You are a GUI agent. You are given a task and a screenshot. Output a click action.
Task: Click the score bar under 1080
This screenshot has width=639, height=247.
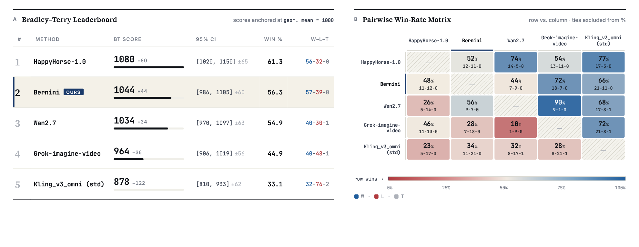pos(149,67)
